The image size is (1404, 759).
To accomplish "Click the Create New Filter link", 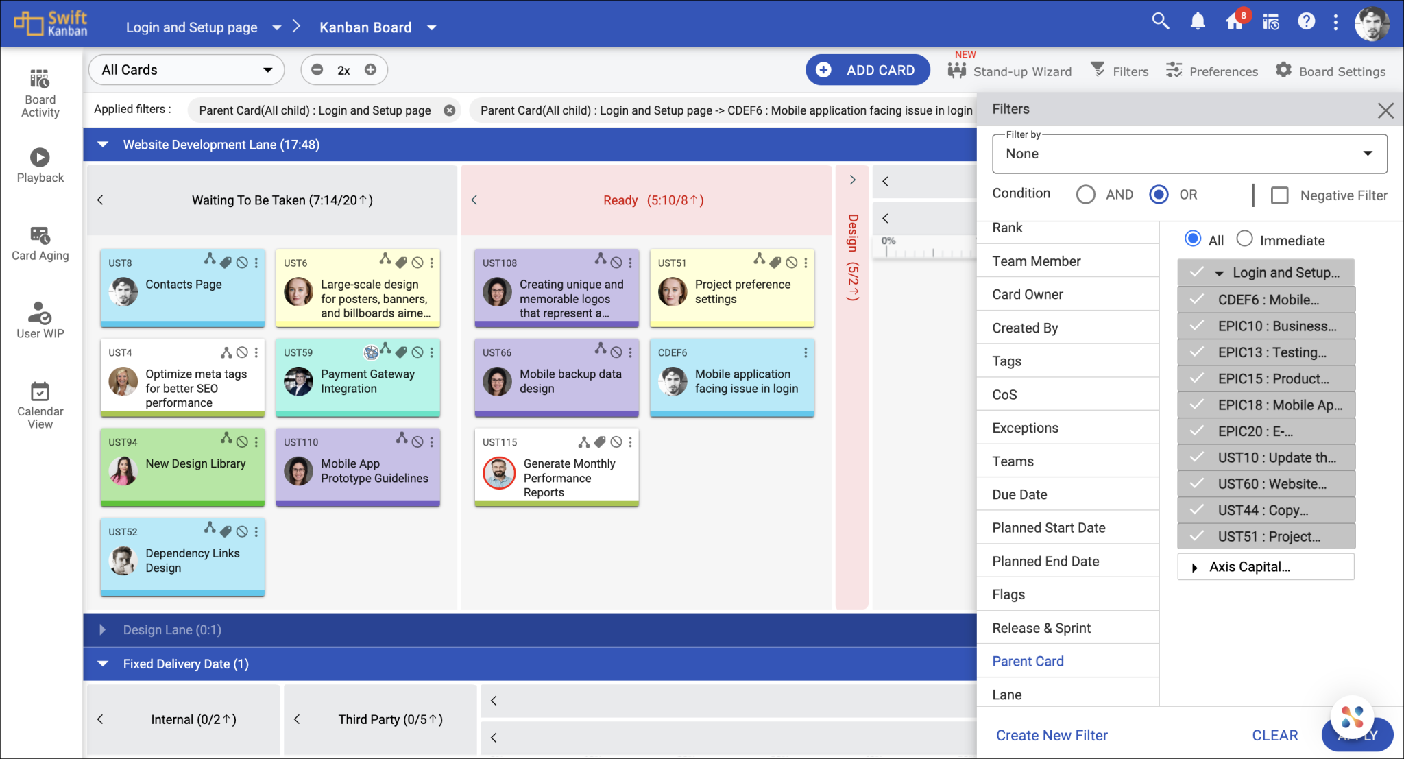I will (x=1052, y=735).
